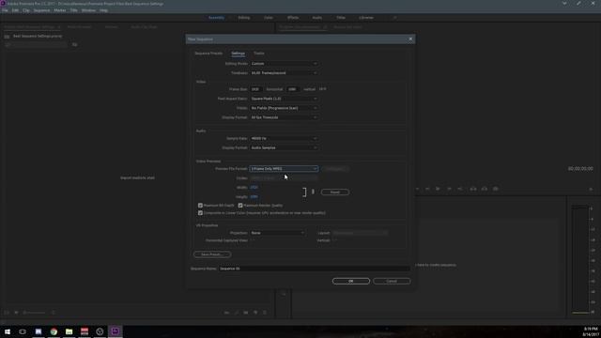
Task: Open the Edit menu
Action: pos(15,10)
